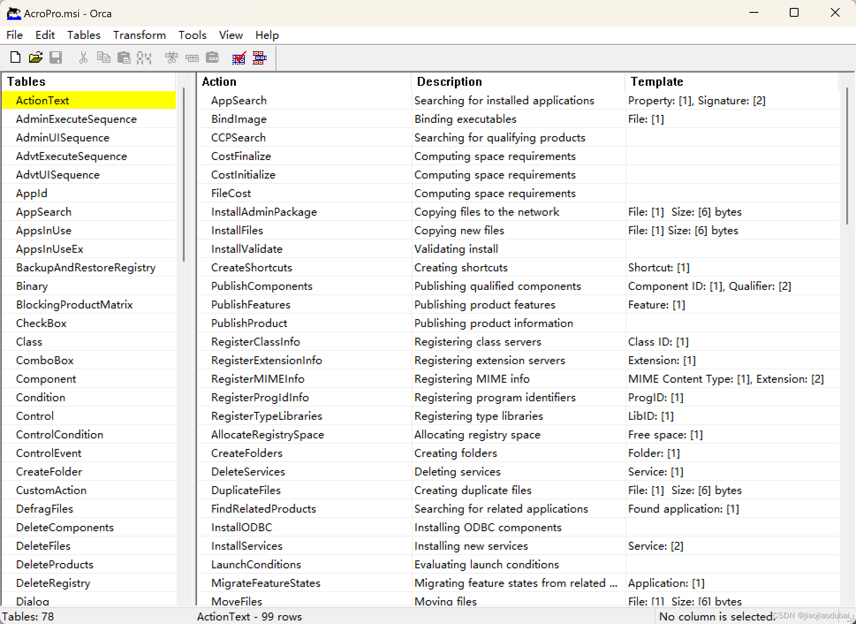Select the CustomAction table in list
Screen dimensions: 856x624
tap(51, 490)
